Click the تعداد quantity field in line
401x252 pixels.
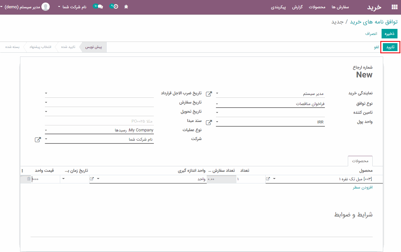tap(250, 179)
